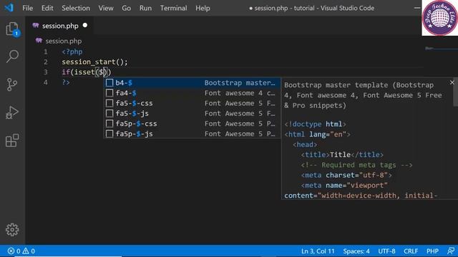Click the snippet icon beside fa5p-$-js
The height and width of the screenshot is (257, 458).
[109, 133]
